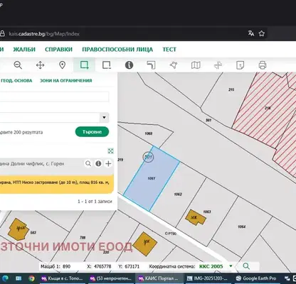Viewport: 296px width, 284px height.
Task: Open the ТЕСТ menu item
Action: (169, 50)
